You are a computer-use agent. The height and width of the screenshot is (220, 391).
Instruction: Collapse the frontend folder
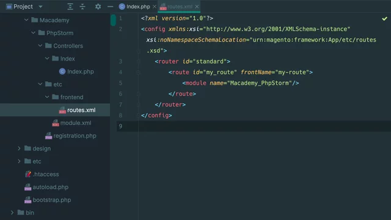click(x=47, y=97)
